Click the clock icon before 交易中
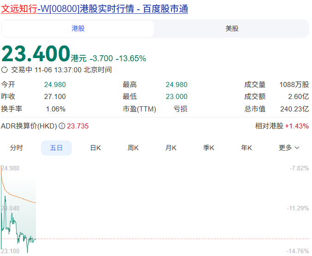Screen dimensions: 312x256 point(5,70)
